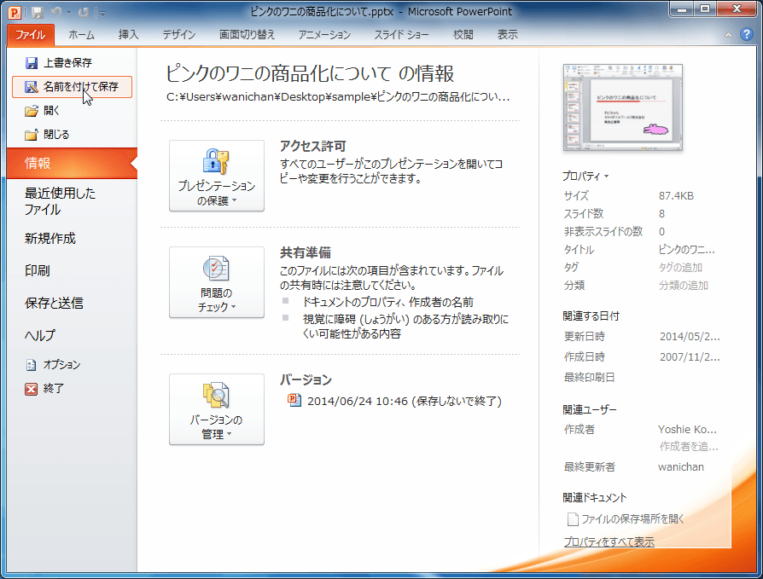
Task: Switch to the デザイン ribbon tab
Action: [x=179, y=35]
